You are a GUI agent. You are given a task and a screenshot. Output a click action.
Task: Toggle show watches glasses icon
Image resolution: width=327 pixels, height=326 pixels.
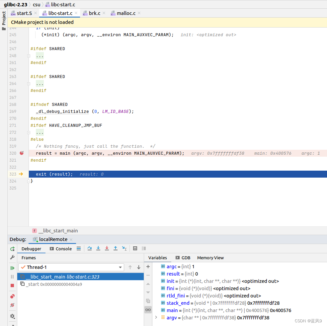coord(148,310)
